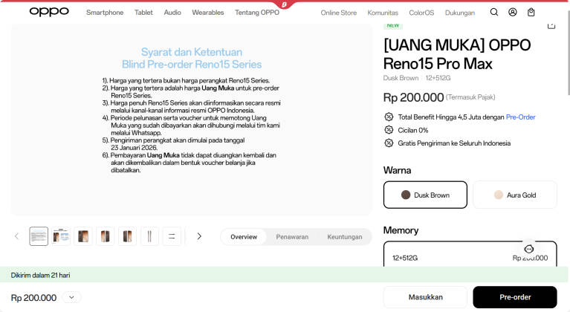Viewport: 570px width, 312px height.
Task: Open Wearables menu
Action: click(208, 13)
